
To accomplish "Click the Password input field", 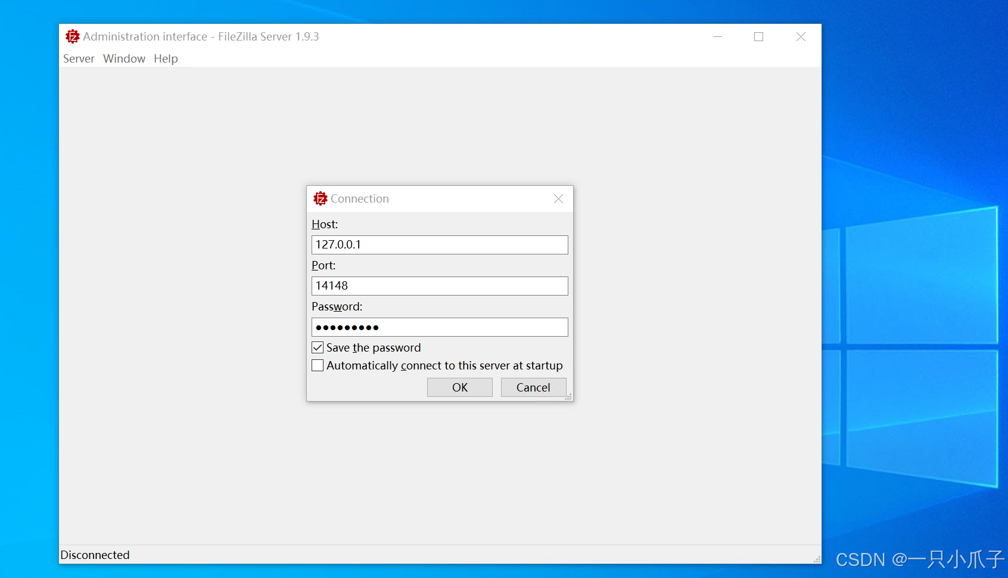I will [x=440, y=327].
